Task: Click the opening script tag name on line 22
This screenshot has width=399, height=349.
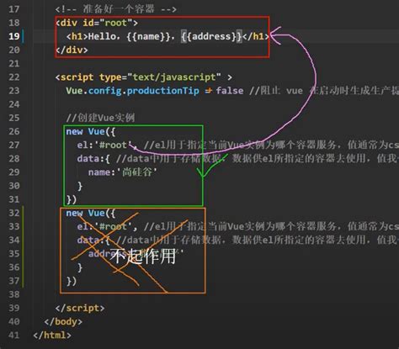Action: tap(77, 77)
